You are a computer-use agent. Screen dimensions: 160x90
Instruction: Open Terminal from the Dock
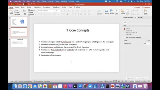tap(107, 86)
